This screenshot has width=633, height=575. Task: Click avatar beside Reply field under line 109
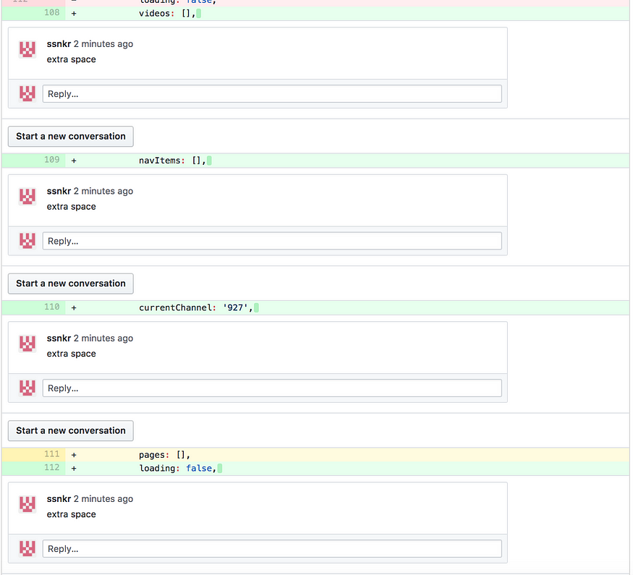(27, 241)
